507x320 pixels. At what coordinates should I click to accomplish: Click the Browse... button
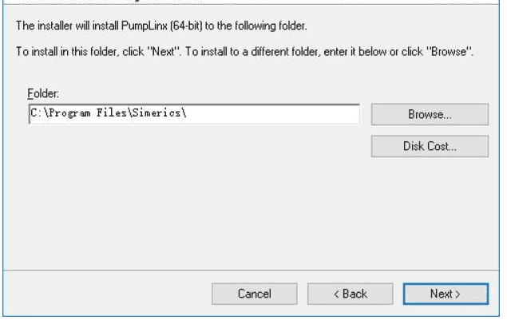tap(430, 114)
